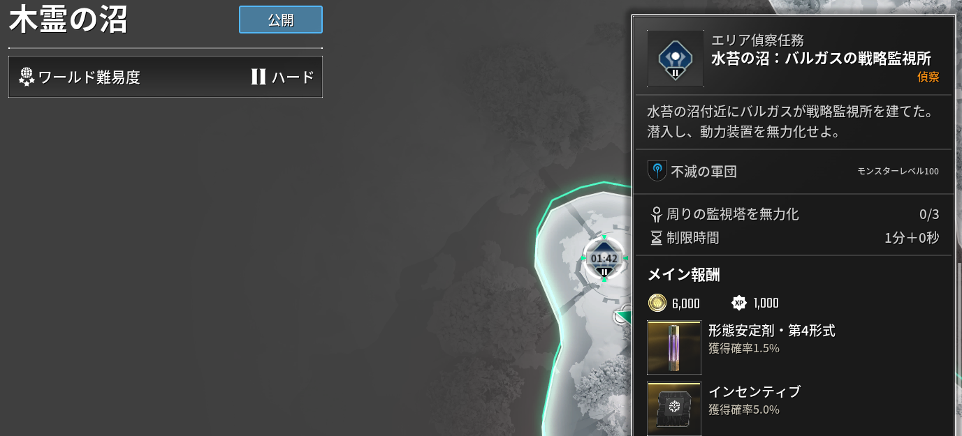This screenshot has width=962, height=436.
Task: Select the インセンティブ reward thumbnail
Action: (x=674, y=408)
